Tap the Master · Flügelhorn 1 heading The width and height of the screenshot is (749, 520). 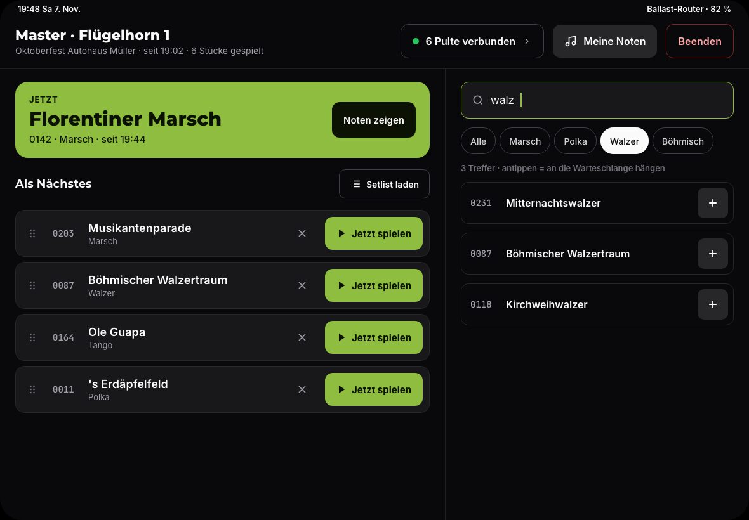point(93,36)
